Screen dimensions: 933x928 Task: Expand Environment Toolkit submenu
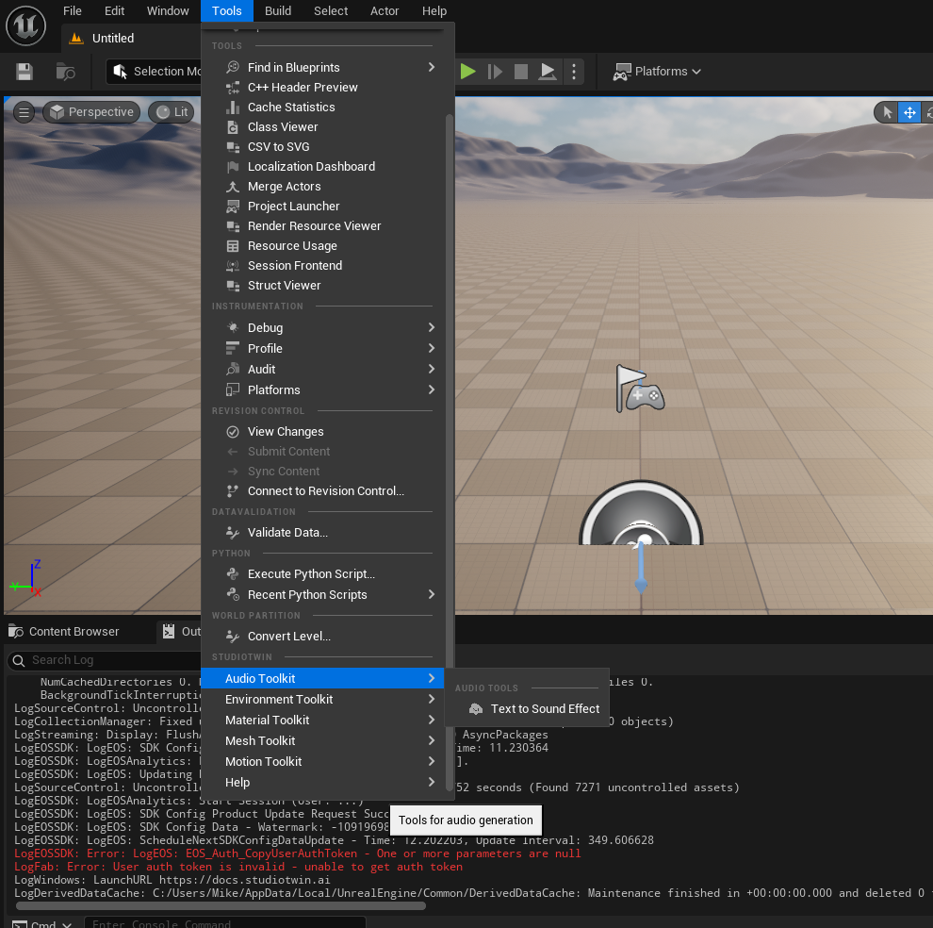point(323,699)
